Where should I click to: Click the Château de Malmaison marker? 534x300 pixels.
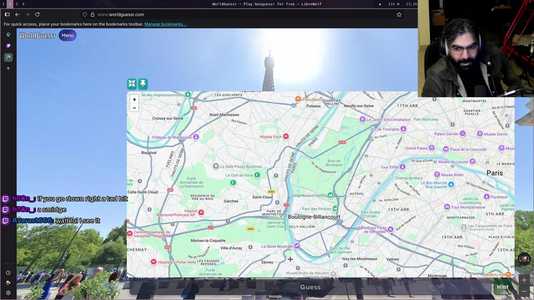click(x=196, y=137)
